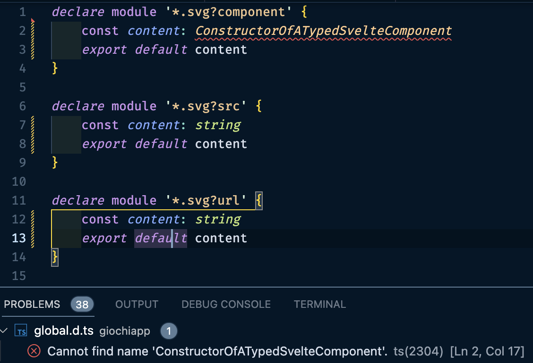Click the error count badge showing 1
Screen dimensions: 533x363
point(169,330)
